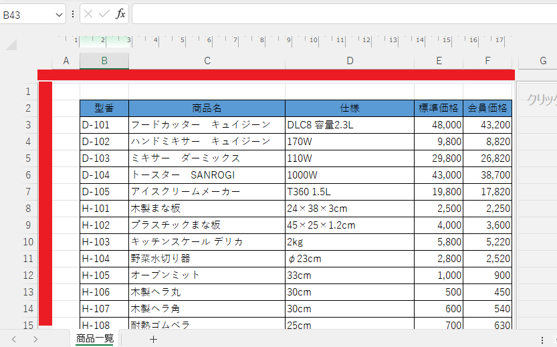The image size is (557, 347).
Task: Select cell containing D-103
Action: [104, 158]
